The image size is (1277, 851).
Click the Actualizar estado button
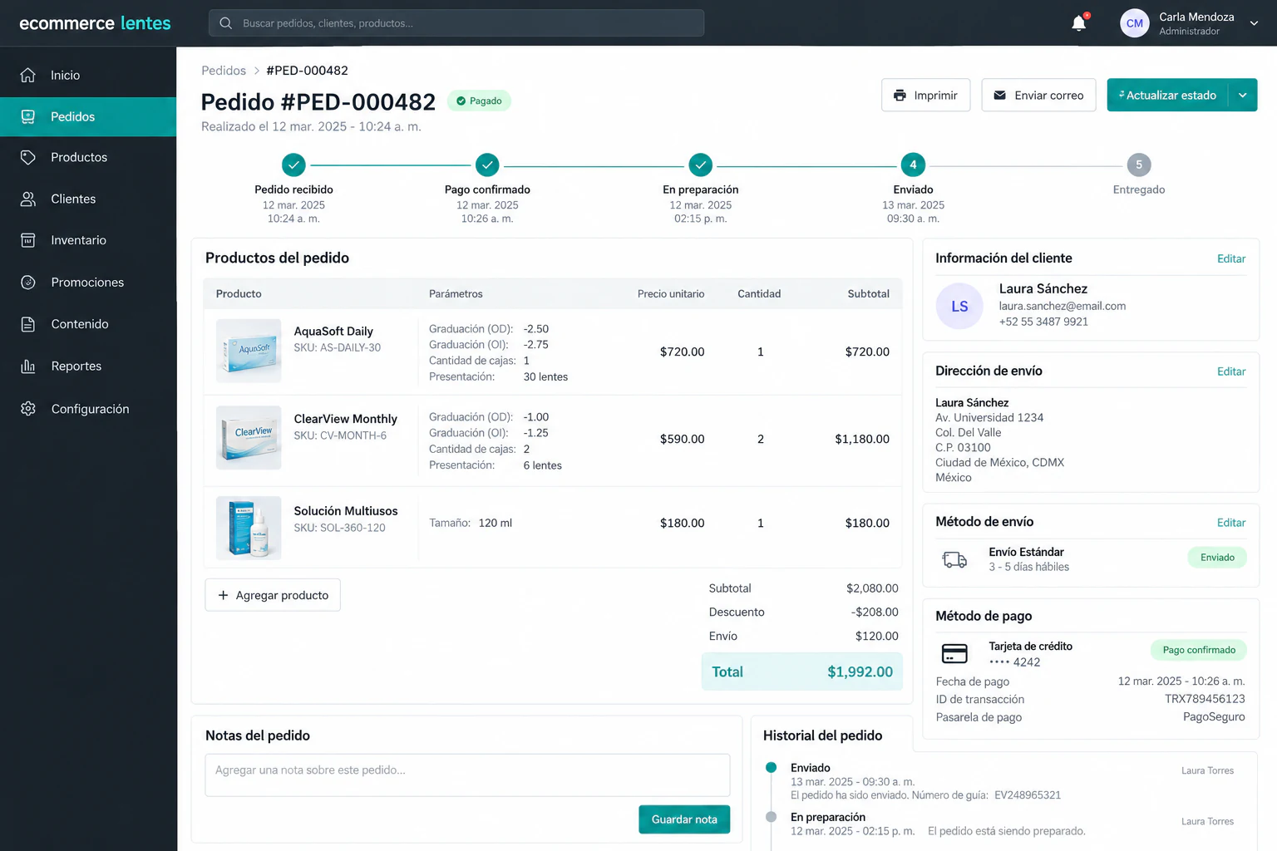coord(1167,95)
